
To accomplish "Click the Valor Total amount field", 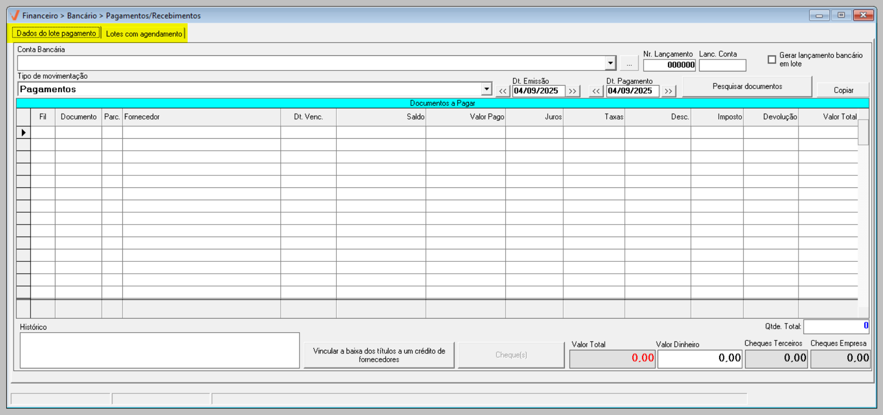I will point(612,358).
